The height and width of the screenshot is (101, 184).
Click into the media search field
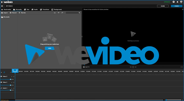[x=73, y=13]
